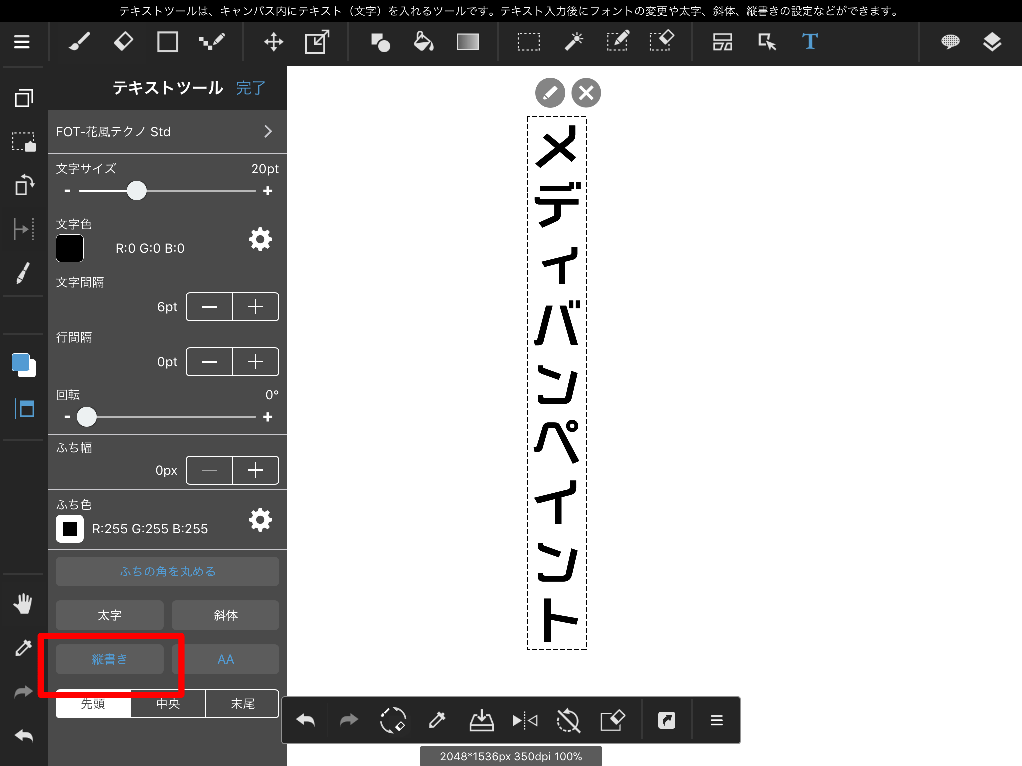This screenshot has height=766, width=1022.
Task: Select the selection eraser tool
Action: 662,42
